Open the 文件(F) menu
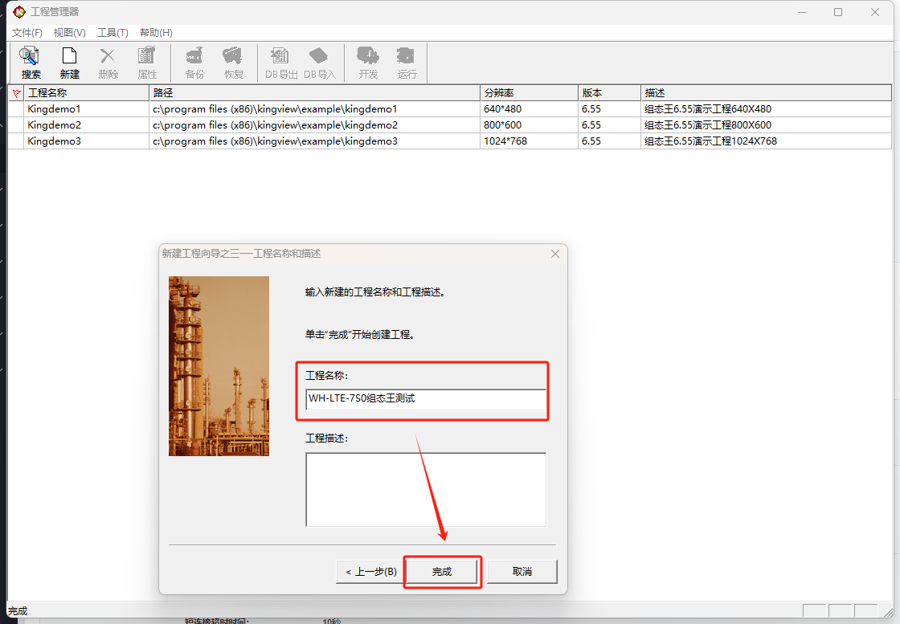 pyautogui.click(x=27, y=33)
